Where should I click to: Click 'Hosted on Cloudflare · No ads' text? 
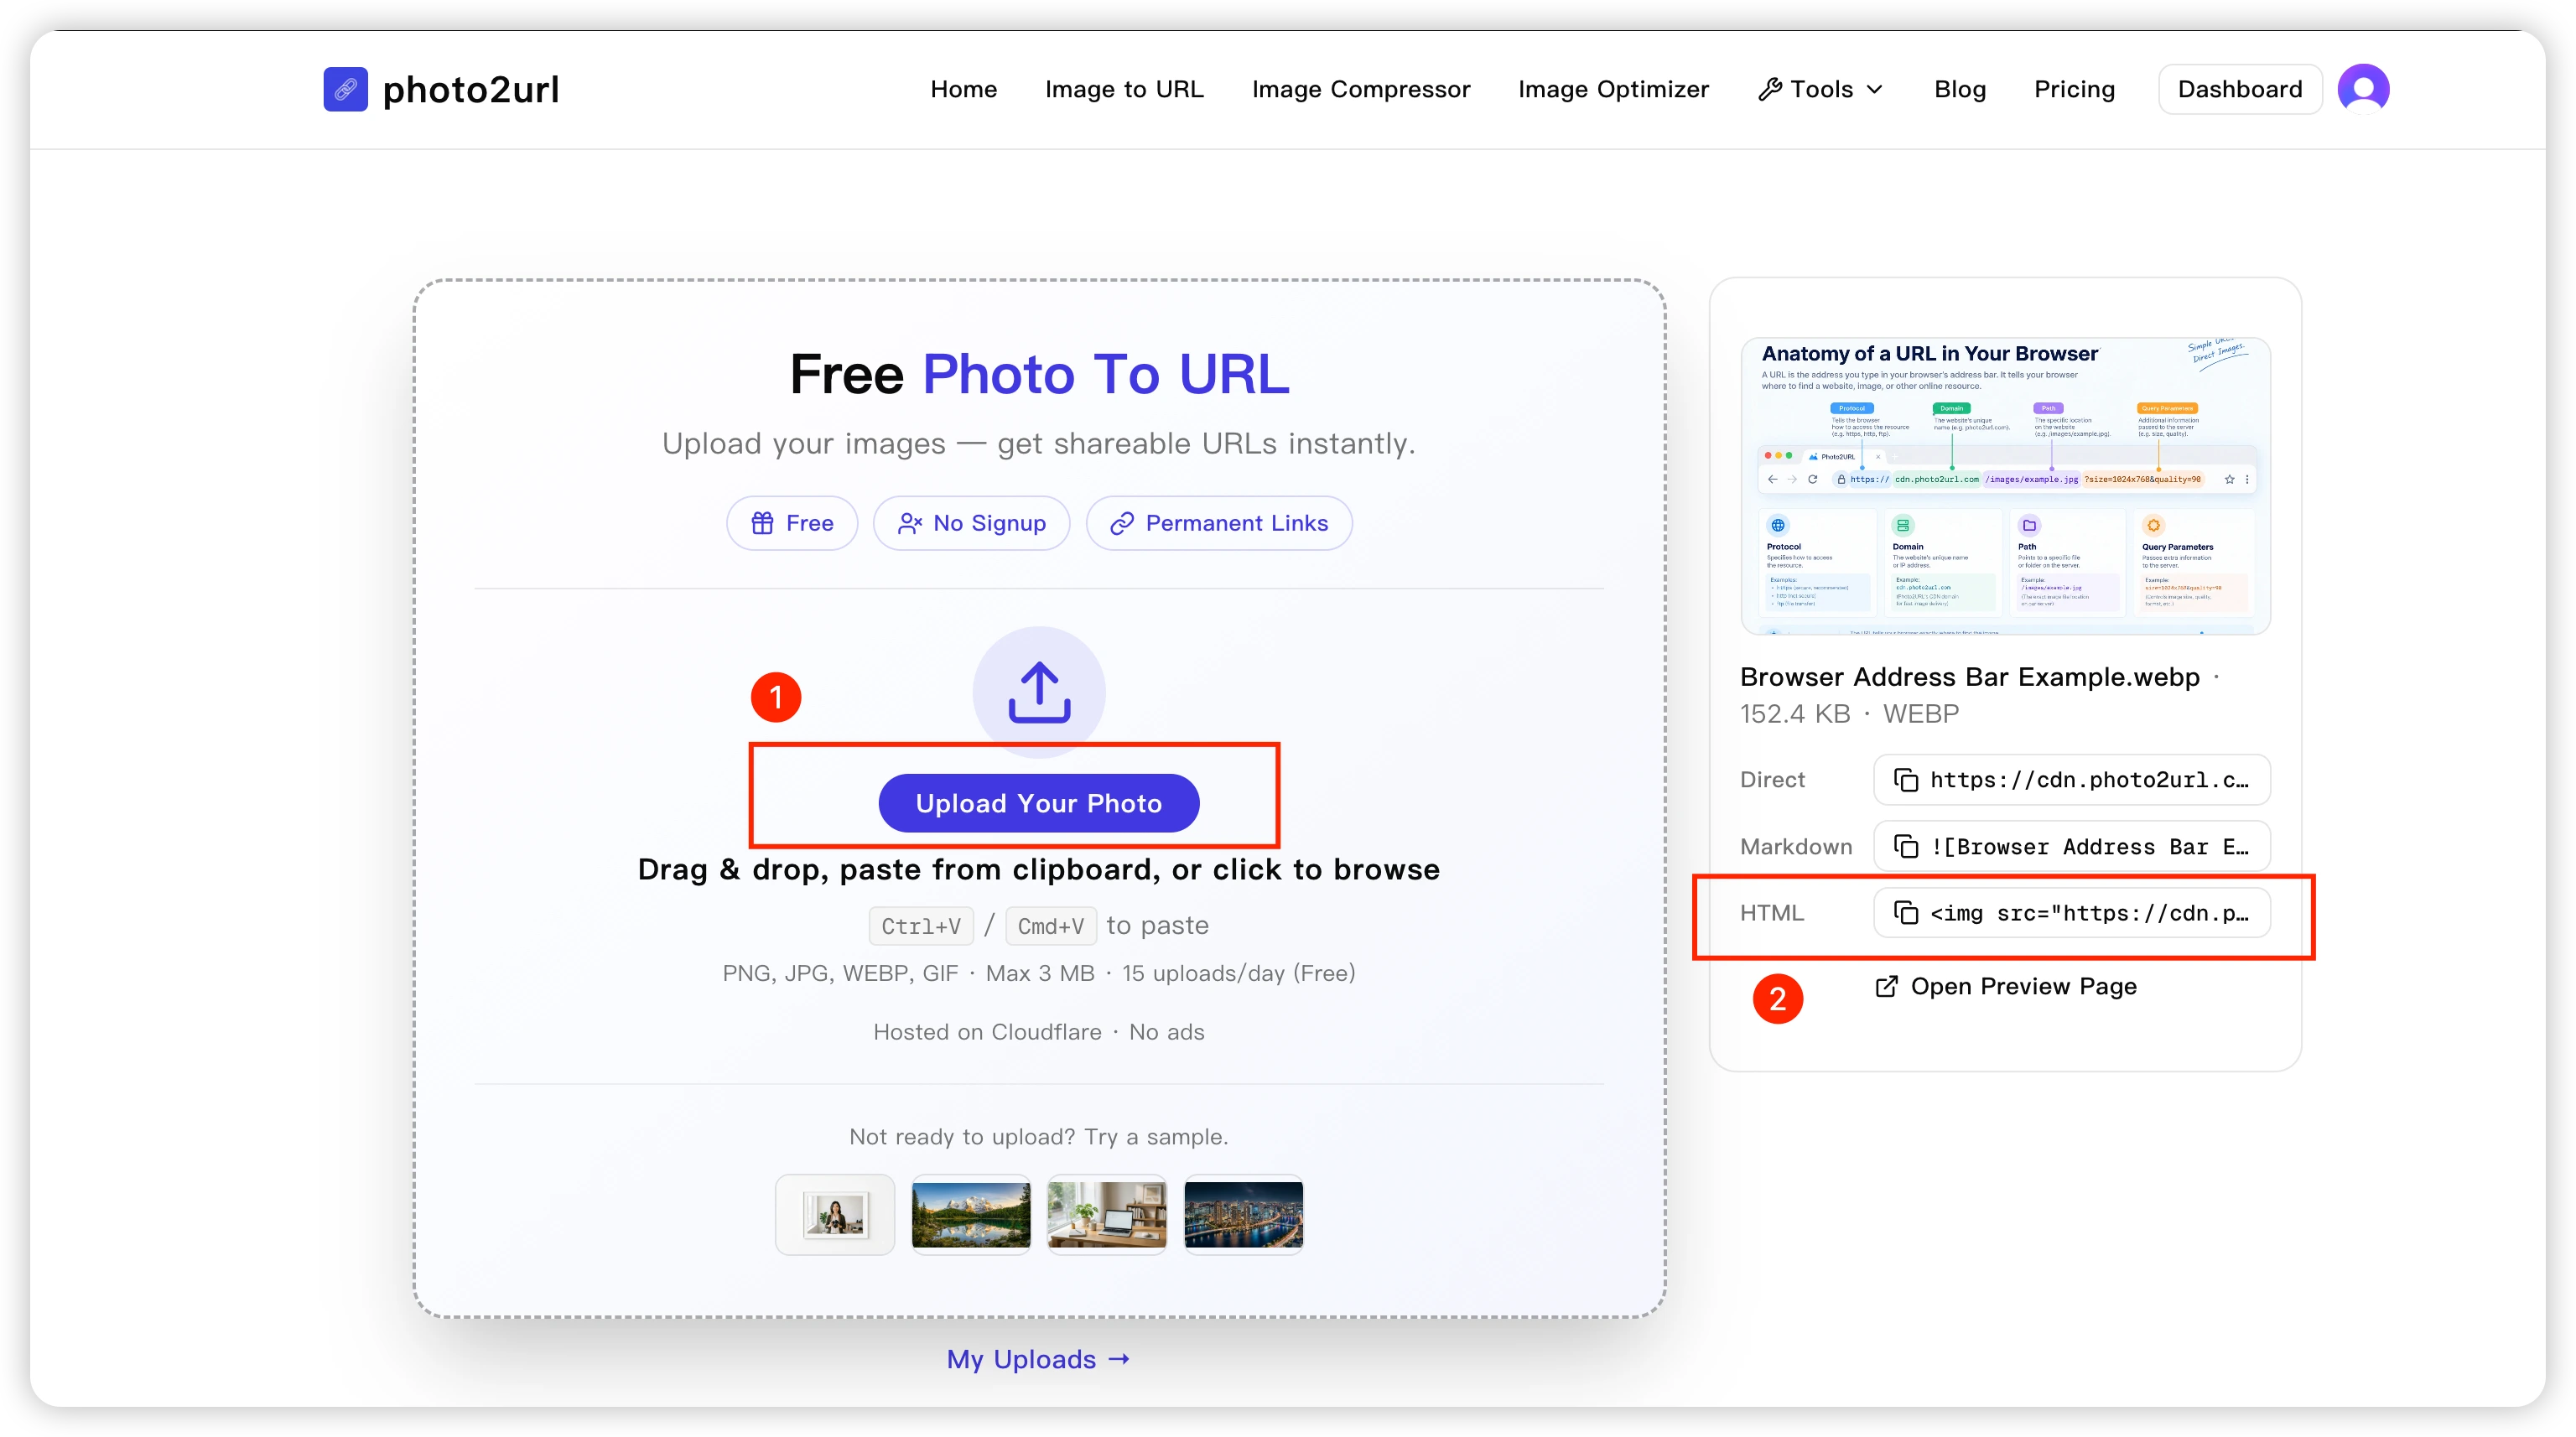click(x=1038, y=1032)
